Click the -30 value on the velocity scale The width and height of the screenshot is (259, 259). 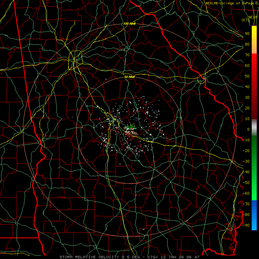click(246, 161)
